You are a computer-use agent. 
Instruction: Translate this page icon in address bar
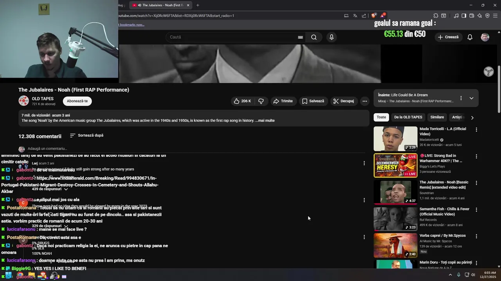(355, 16)
